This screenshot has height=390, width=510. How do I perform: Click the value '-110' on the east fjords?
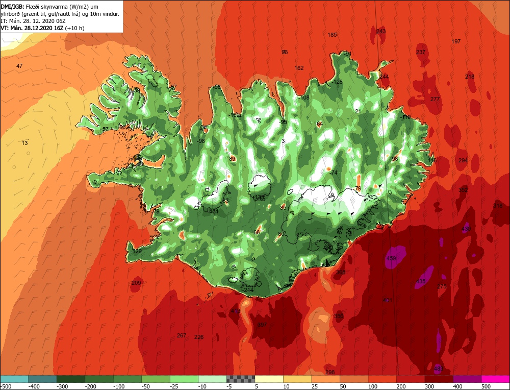(405, 117)
